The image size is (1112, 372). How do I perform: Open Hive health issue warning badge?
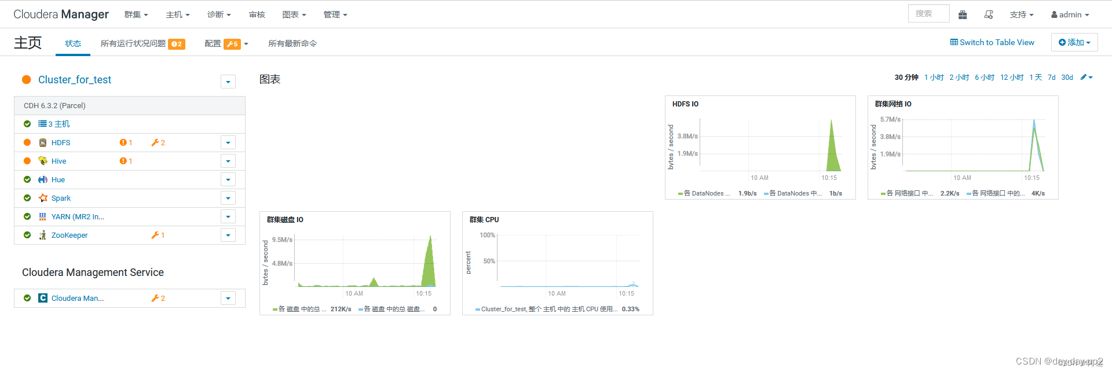126,161
